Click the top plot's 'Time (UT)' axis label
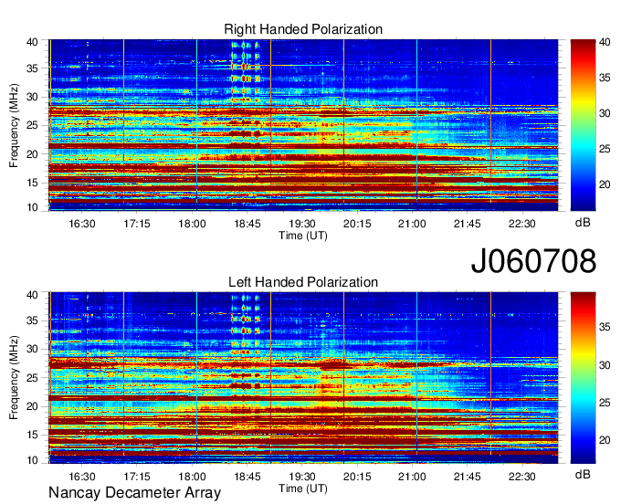The height and width of the screenshot is (504, 621). coord(303,236)
